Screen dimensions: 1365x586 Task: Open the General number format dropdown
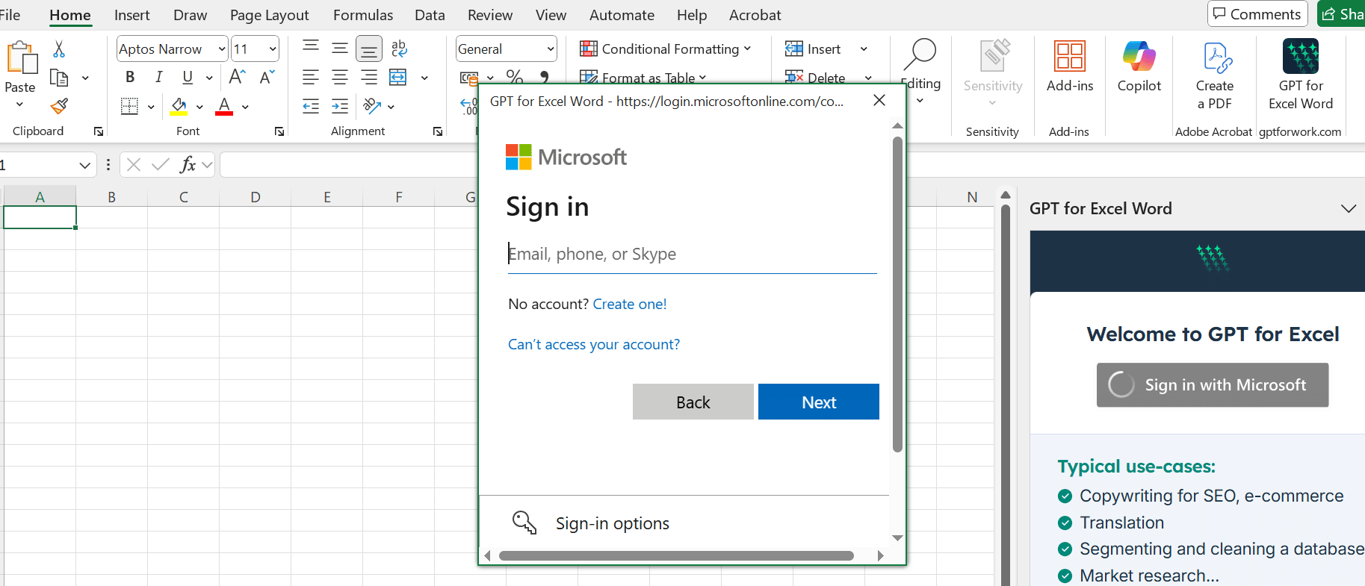click(551, 49)
